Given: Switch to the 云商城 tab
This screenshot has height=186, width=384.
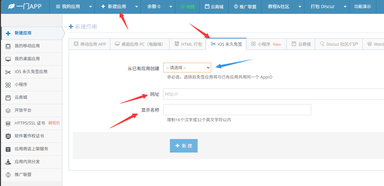Looking at the screenshot, I should coord(301,44).
